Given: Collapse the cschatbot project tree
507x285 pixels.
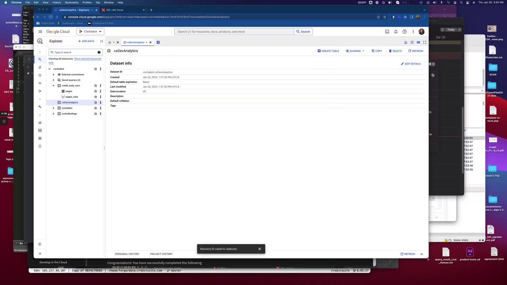Looking at the screenshot, I should coord(50,69).
